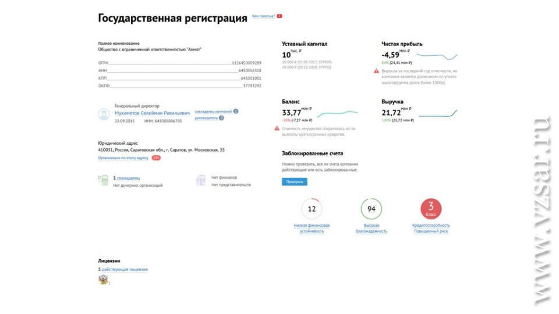Click the 94 reliability score circle
This screenshot has height=314, width=559.
372,209
